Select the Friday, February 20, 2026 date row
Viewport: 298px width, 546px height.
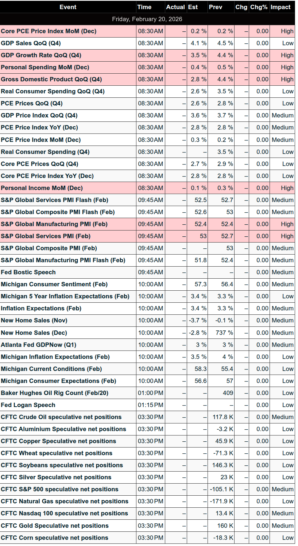coord(147,19)
